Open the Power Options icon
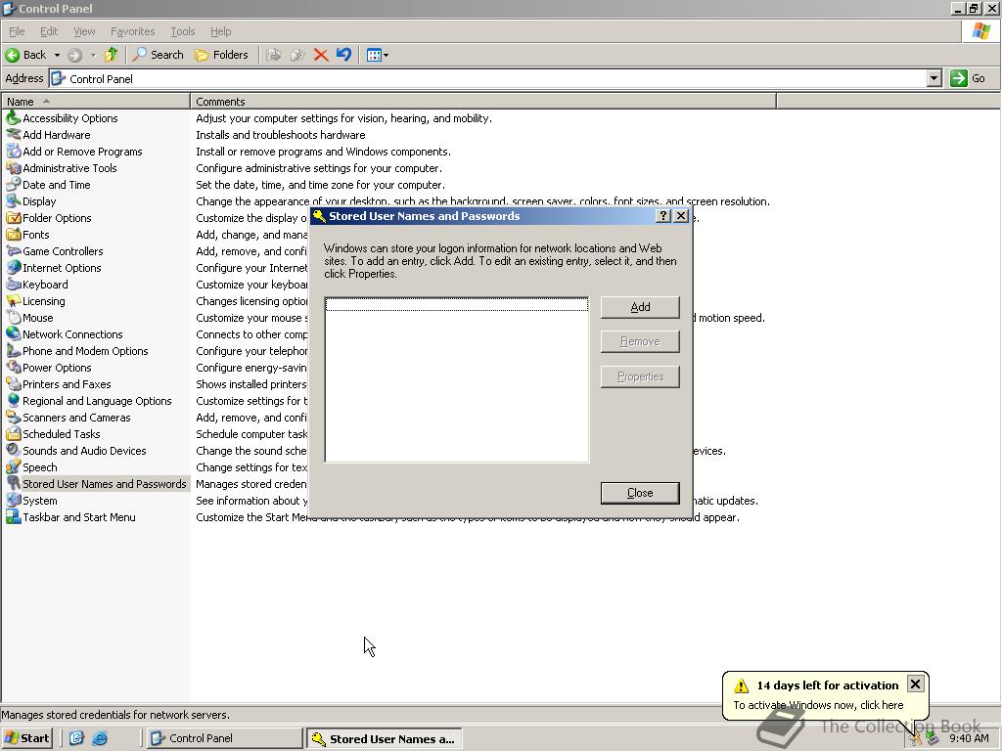 pyautogui.click(x=14, y=368)
